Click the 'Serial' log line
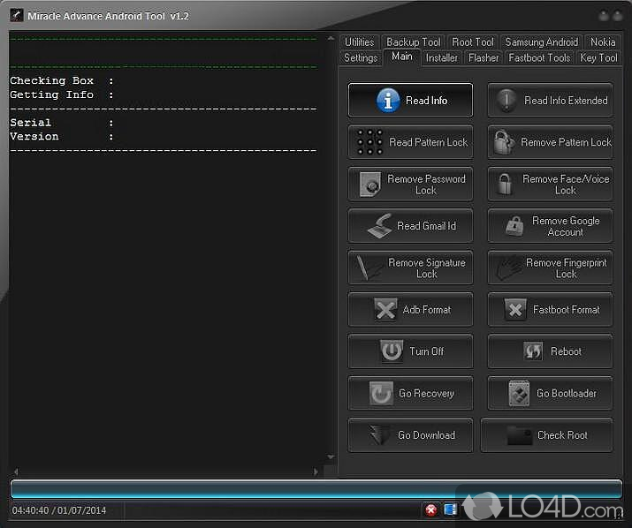This screenshot has width=632, height=528. tap(62, 123)
